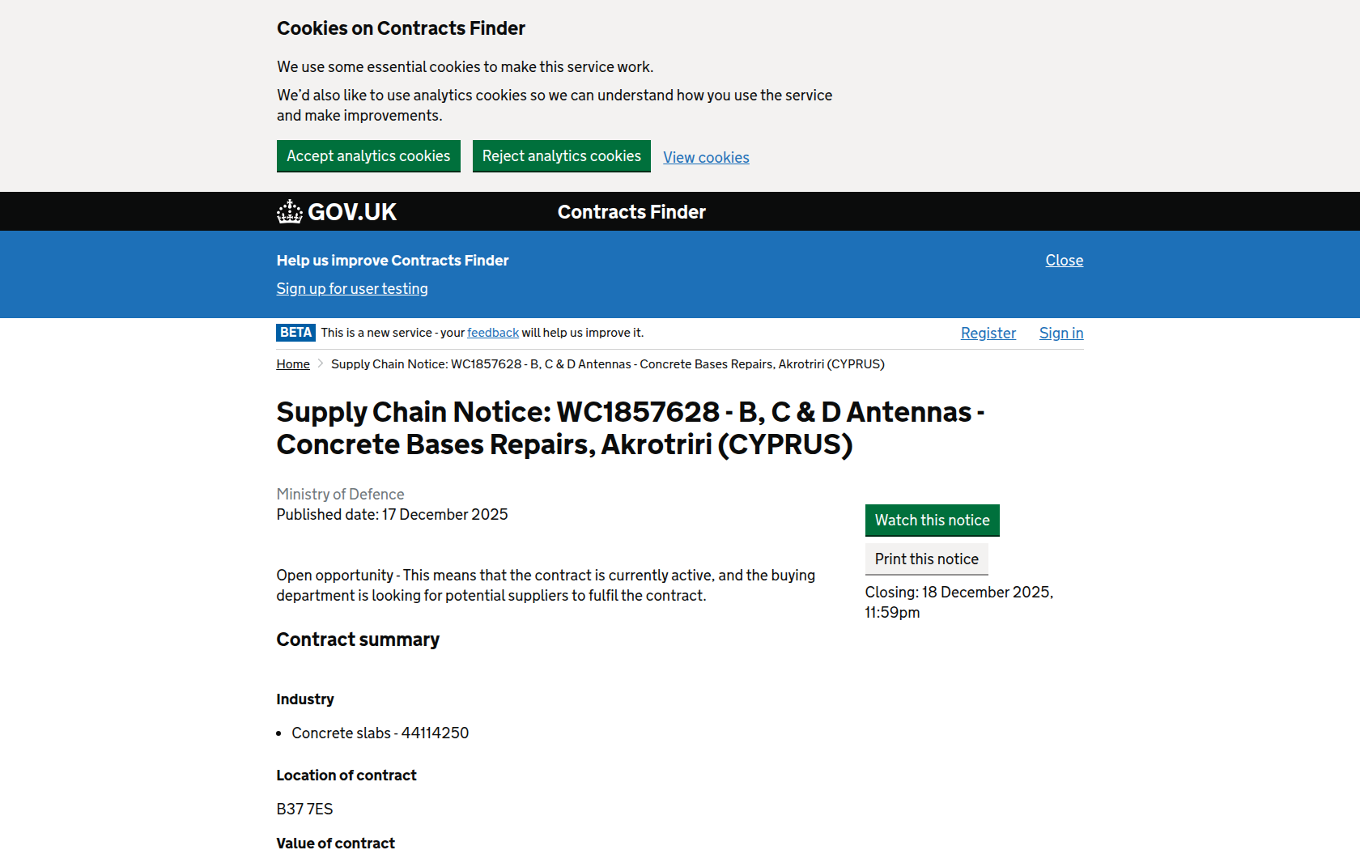Accept analytics cookies
Image resolution: width=1360 pixels, height=850 pixels.
pos(368,156)
